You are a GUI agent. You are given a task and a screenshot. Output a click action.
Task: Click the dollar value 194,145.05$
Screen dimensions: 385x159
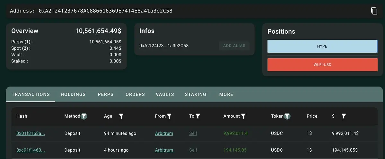tap(345, 150)
